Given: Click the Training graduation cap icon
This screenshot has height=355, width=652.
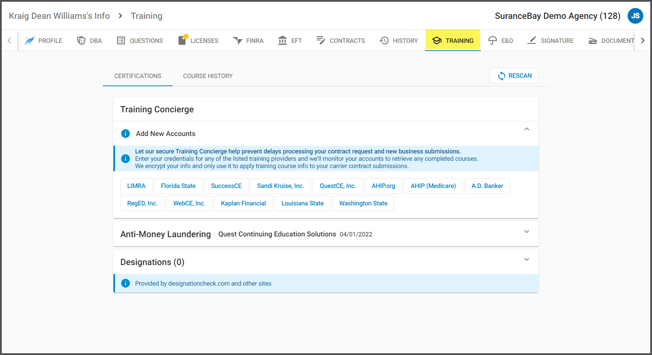Looking at the screenshot, I should 437,40.
